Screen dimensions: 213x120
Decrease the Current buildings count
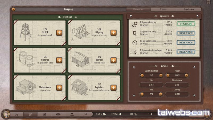(142, 75)
